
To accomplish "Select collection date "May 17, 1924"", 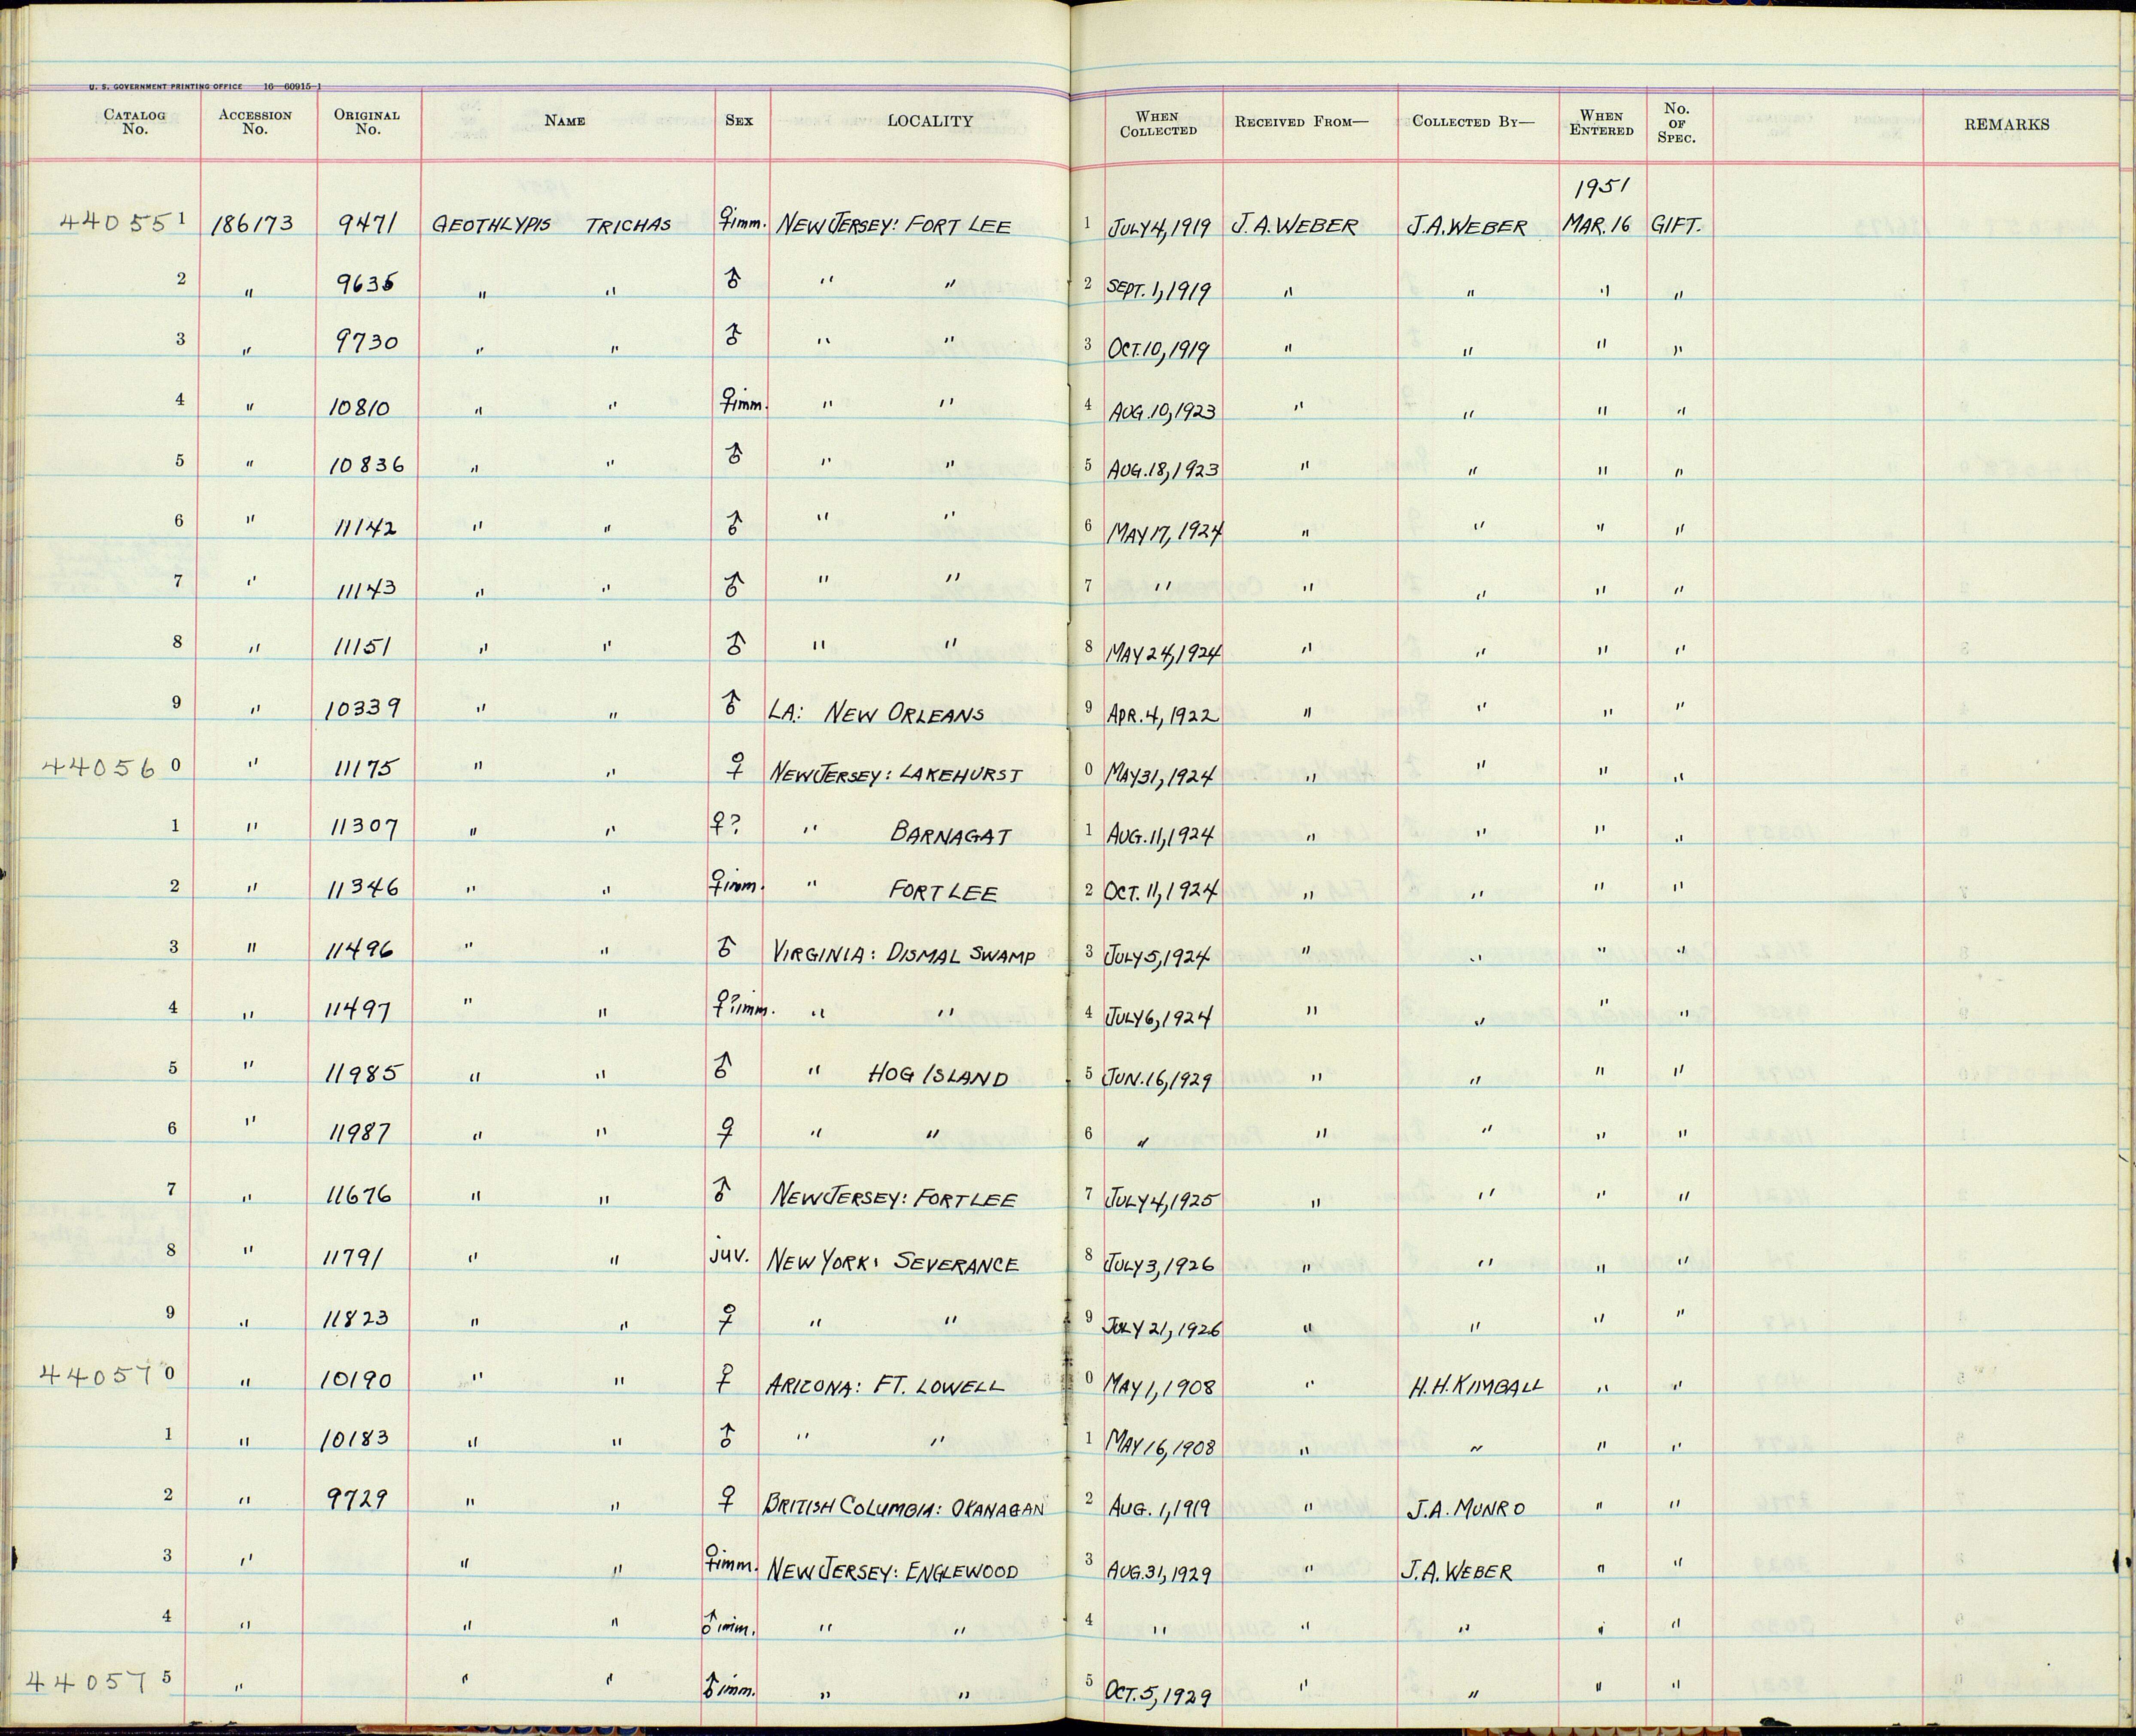I will click(1165, 533).
